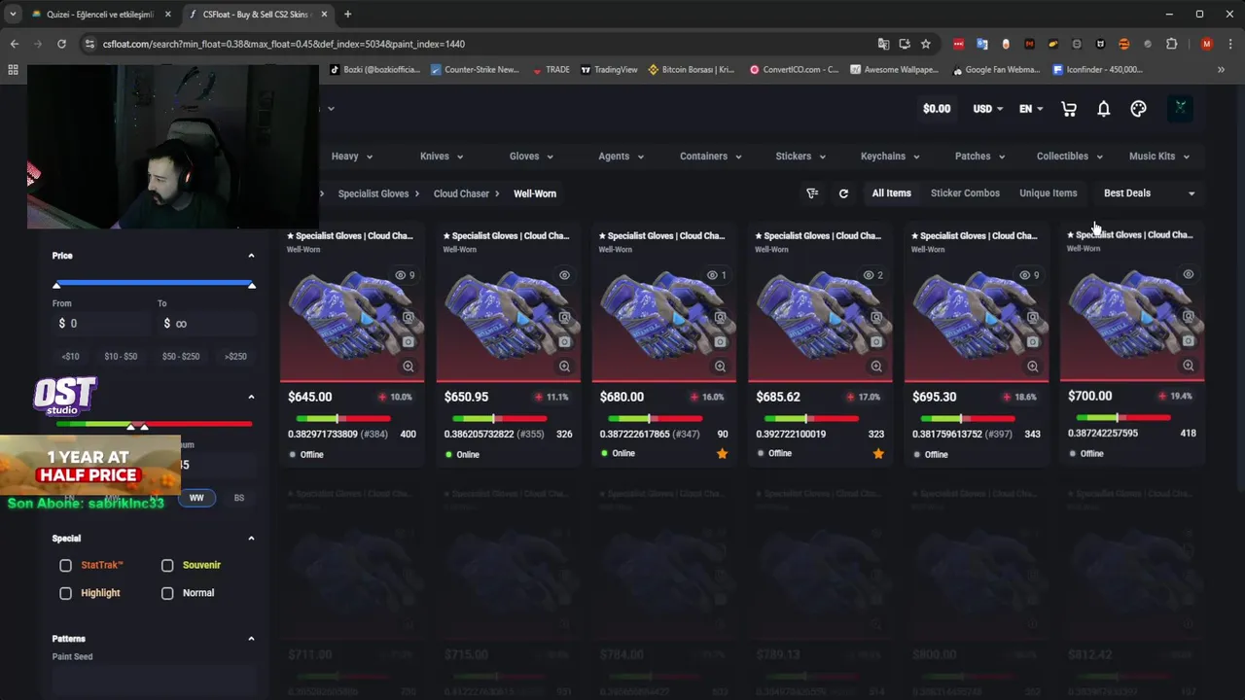Inspect the $645.00 gloves in-game
Viewport: 1245px width, 700px height.
409,318
